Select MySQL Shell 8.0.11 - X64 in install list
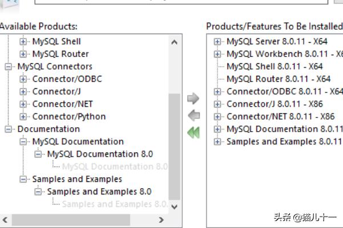The image size is (343, 228). 275,67
